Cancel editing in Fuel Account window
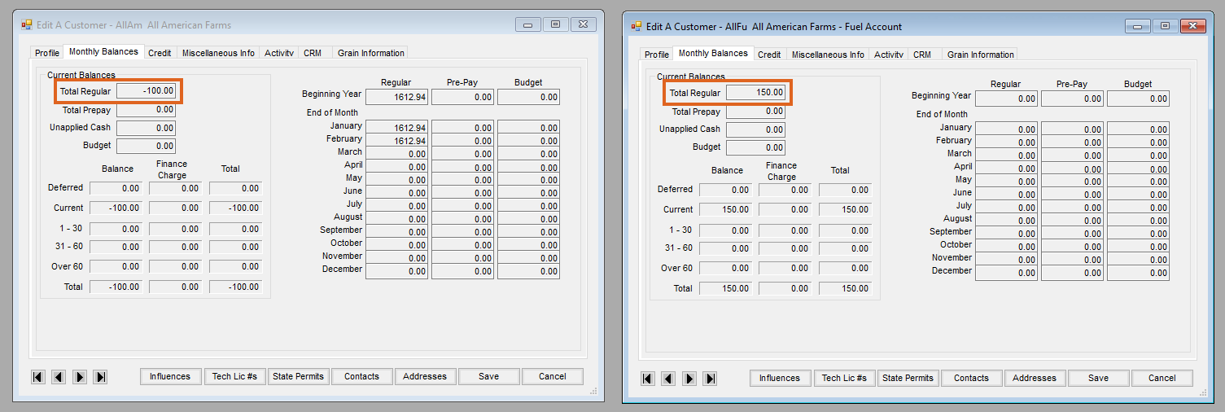1225x412 pixels. pos(1162,378)
